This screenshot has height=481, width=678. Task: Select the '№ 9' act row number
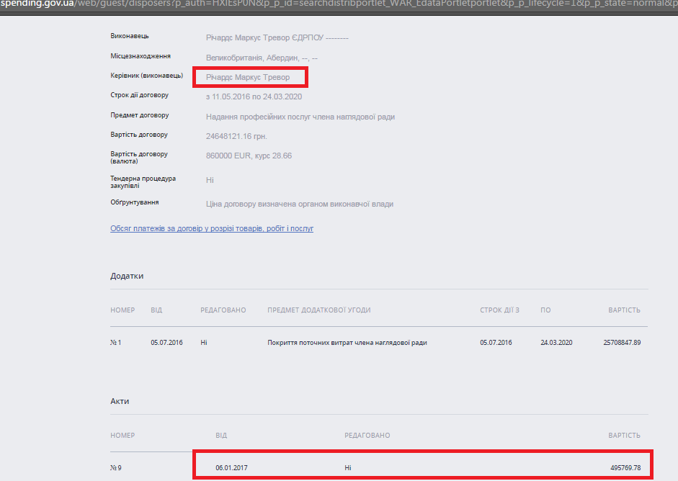(115, 468)
